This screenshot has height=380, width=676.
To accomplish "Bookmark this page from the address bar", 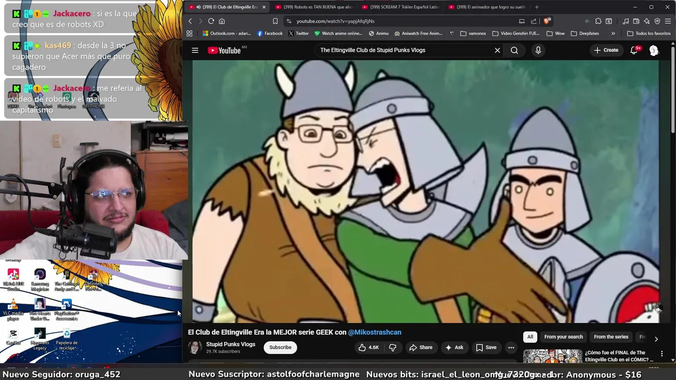I will (x=275, y=21).
